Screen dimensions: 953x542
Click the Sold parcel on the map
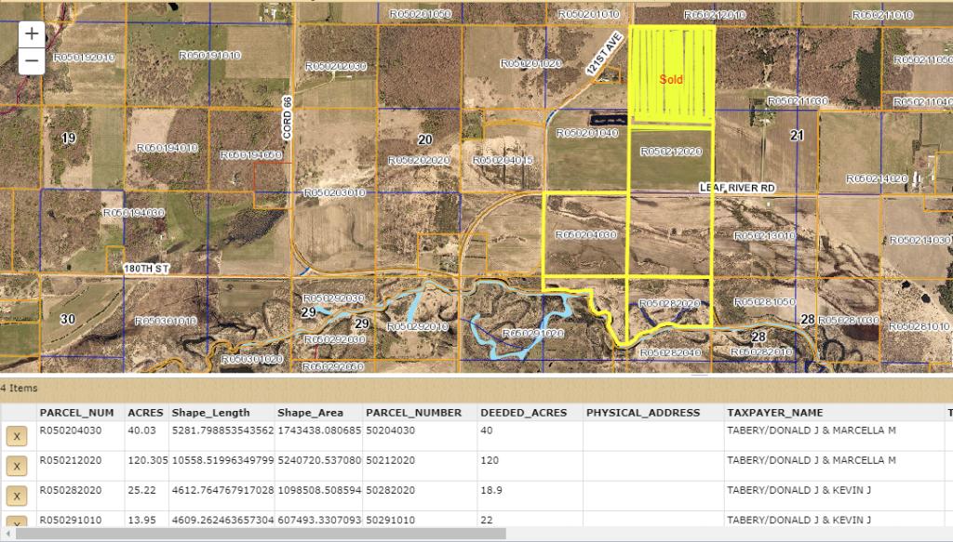point(672,79)
